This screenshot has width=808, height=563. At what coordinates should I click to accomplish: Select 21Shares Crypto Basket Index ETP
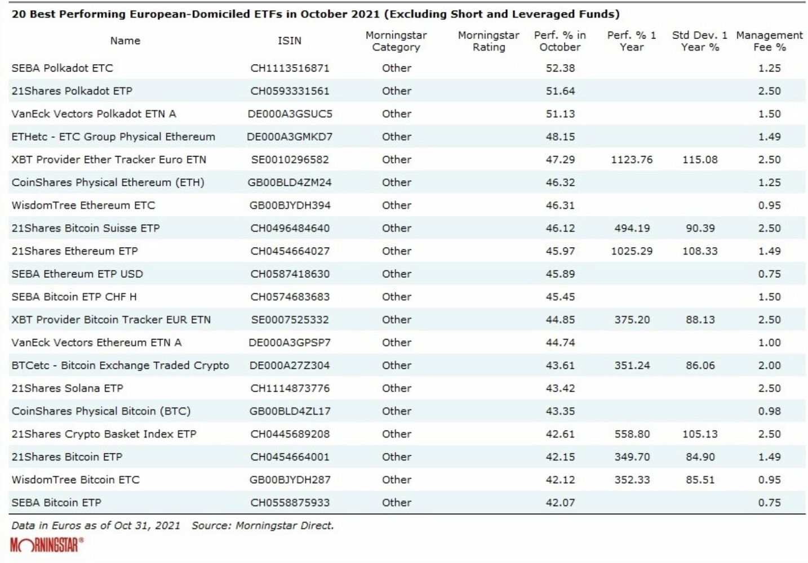pyautogui.click(x=104, y=434)
